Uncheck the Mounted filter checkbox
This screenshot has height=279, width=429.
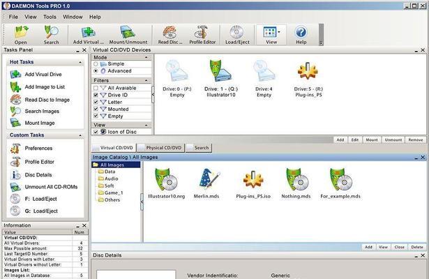point(96,109)
